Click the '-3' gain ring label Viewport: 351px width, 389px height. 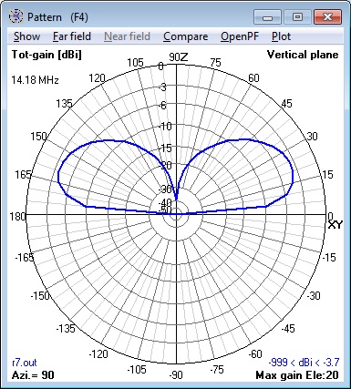click(x=163, y=87)
